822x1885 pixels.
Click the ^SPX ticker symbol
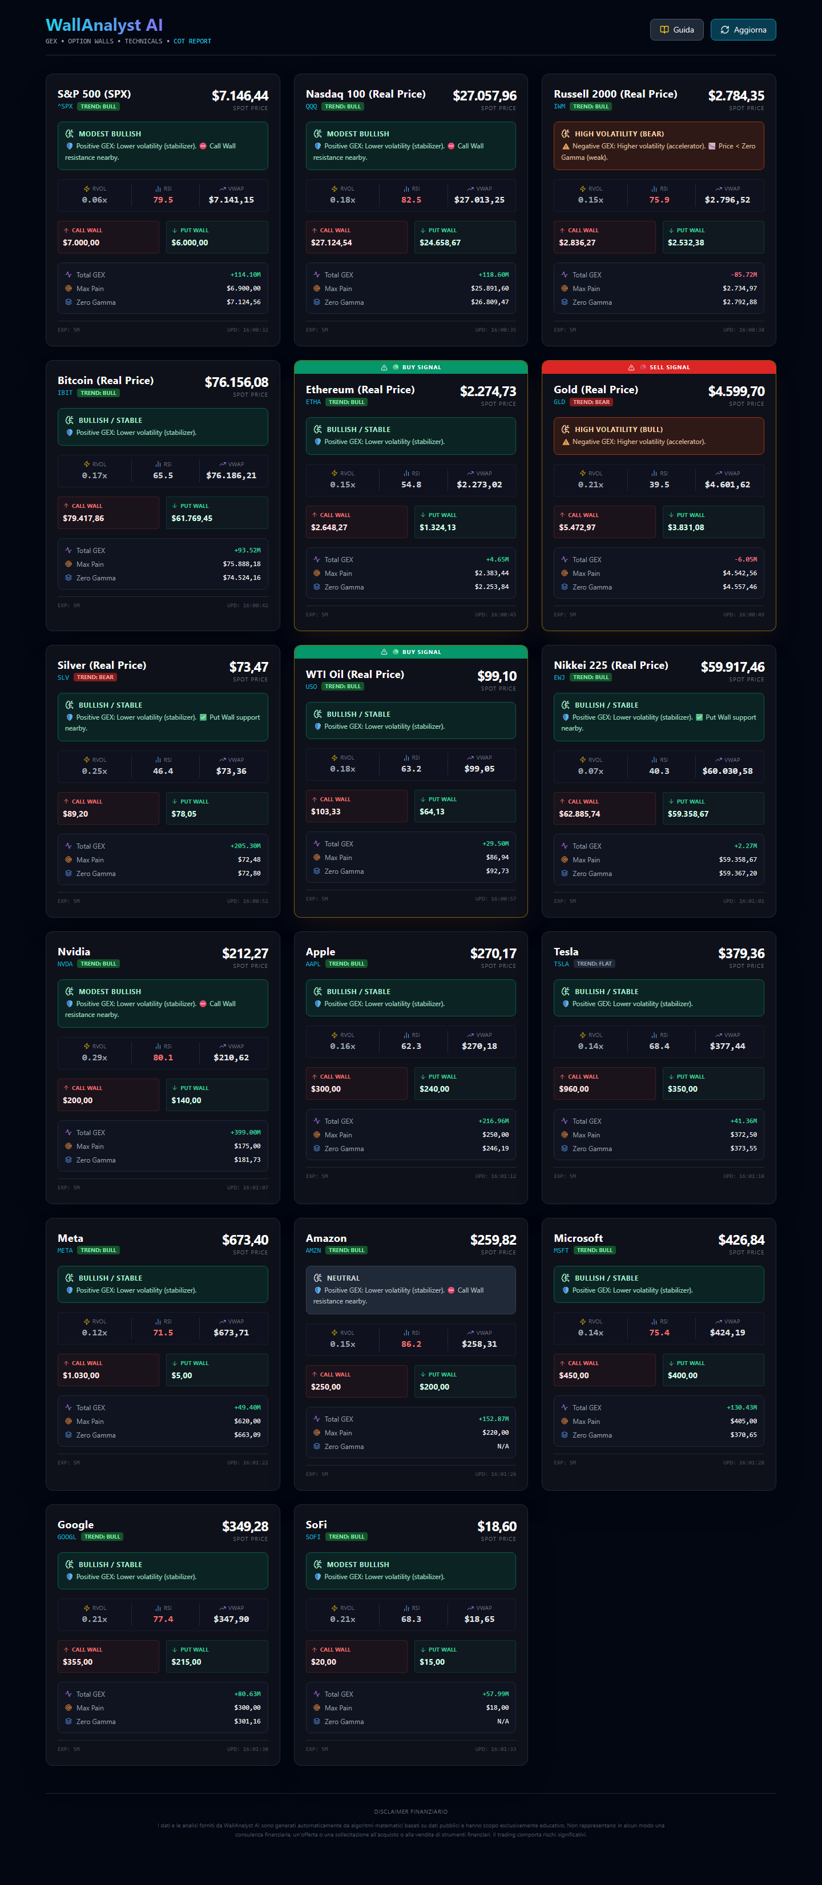[x=65, y=107]
